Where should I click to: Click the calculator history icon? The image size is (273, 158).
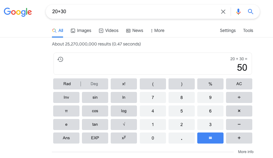[x=61, y=59]
